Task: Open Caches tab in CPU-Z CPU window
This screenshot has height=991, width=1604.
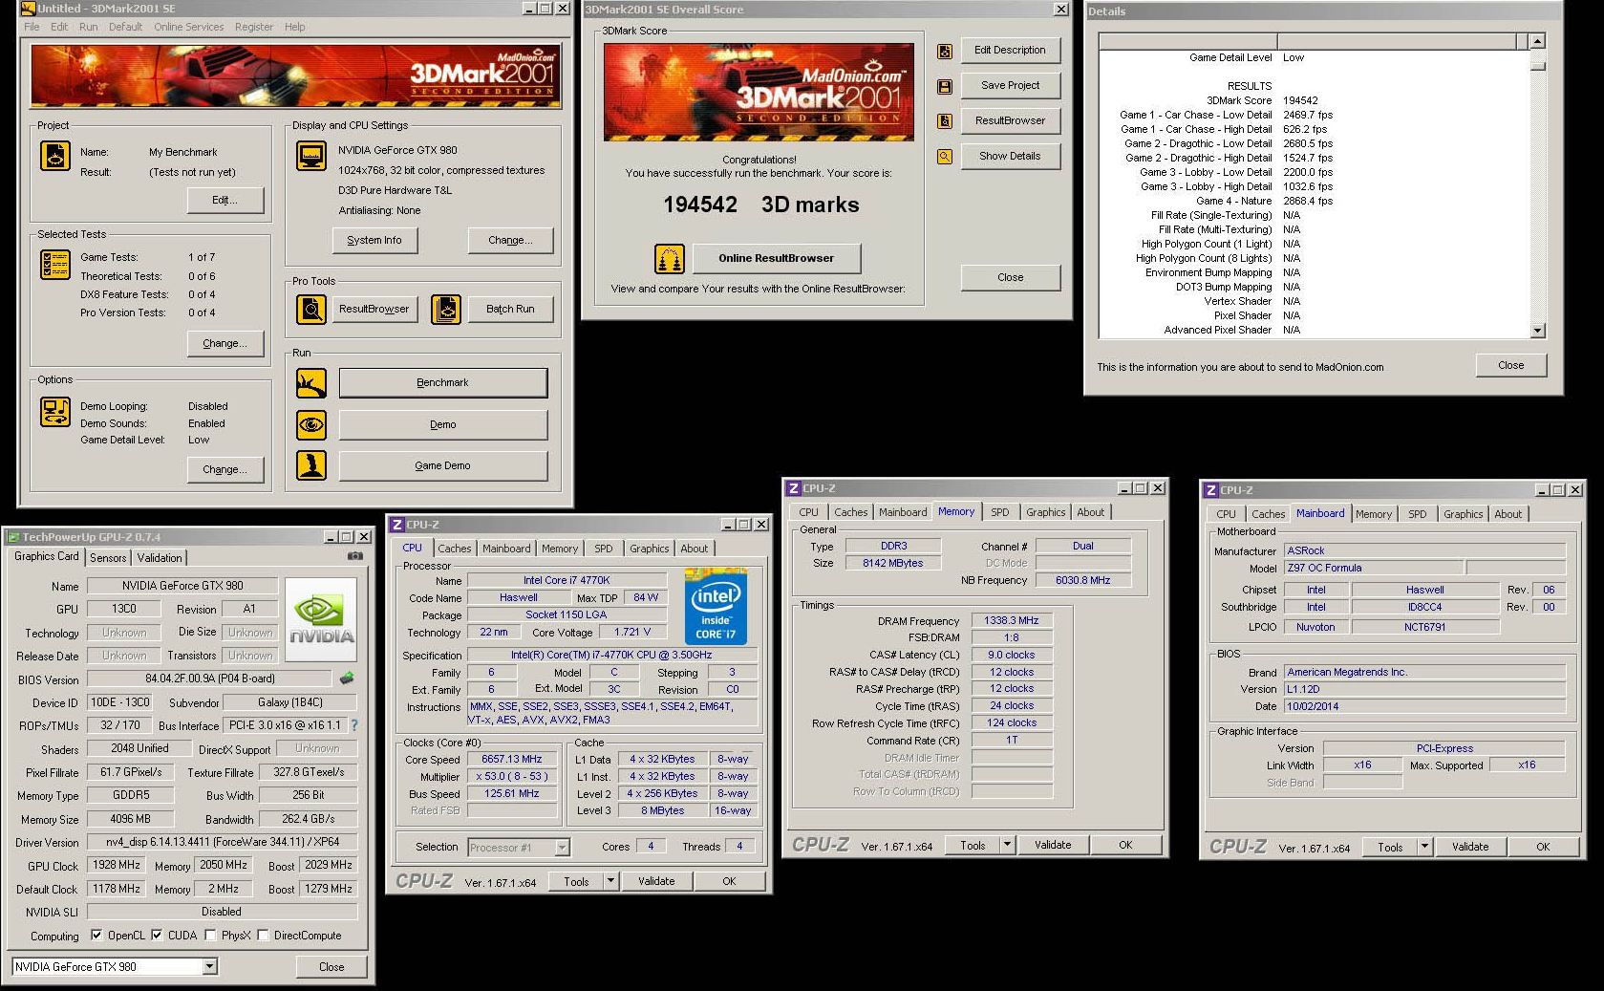Action: point(455,549)
